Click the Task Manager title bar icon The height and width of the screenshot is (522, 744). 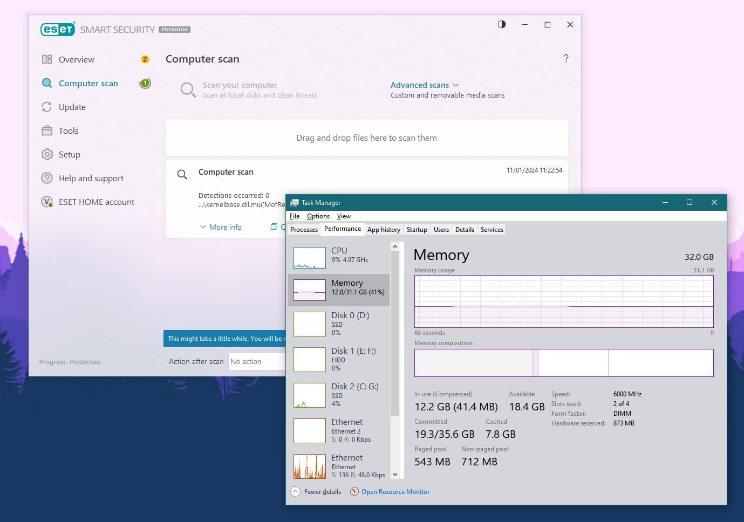coord(295,203)
